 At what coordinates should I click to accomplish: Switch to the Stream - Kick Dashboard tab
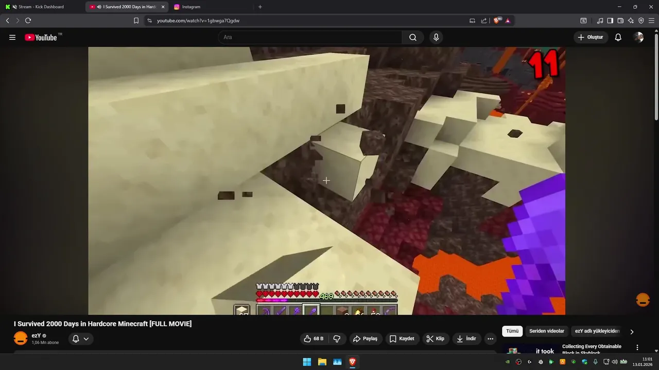(x=41, y=7)
